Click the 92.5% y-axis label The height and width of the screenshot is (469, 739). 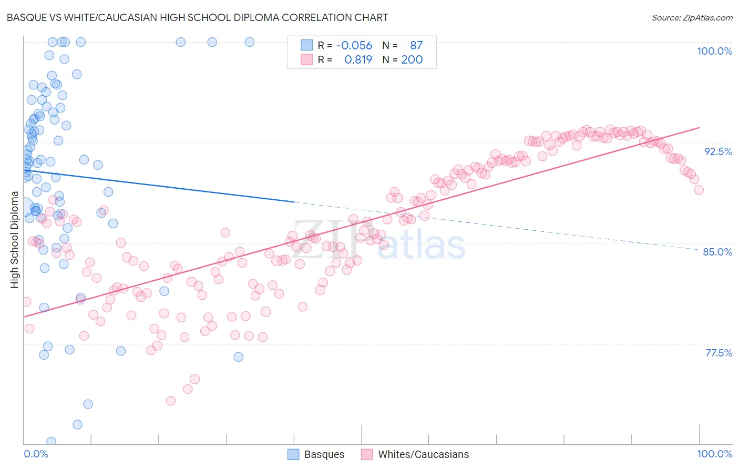coord(718,151)
